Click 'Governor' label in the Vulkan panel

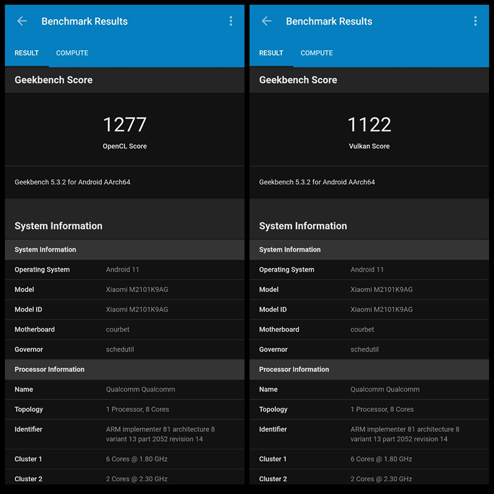click(273, 350)
